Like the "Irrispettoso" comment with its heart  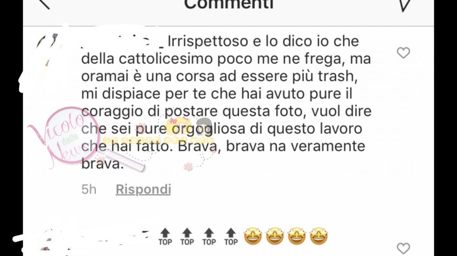(403, 53)
